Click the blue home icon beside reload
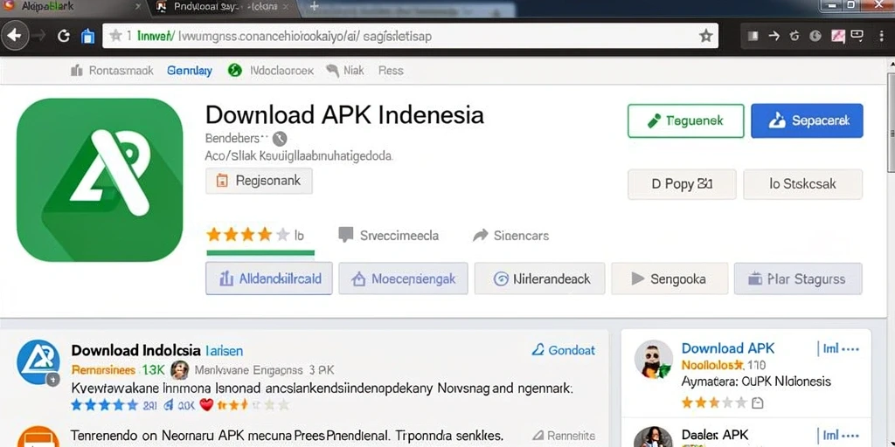The width and height of the screenshot is (895, 447). [x=88, y=36]
